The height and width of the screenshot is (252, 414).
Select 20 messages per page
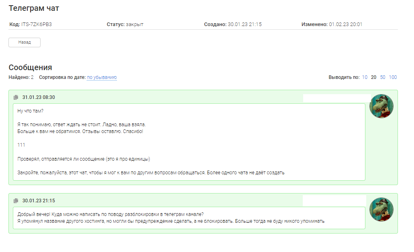[373, 77]
